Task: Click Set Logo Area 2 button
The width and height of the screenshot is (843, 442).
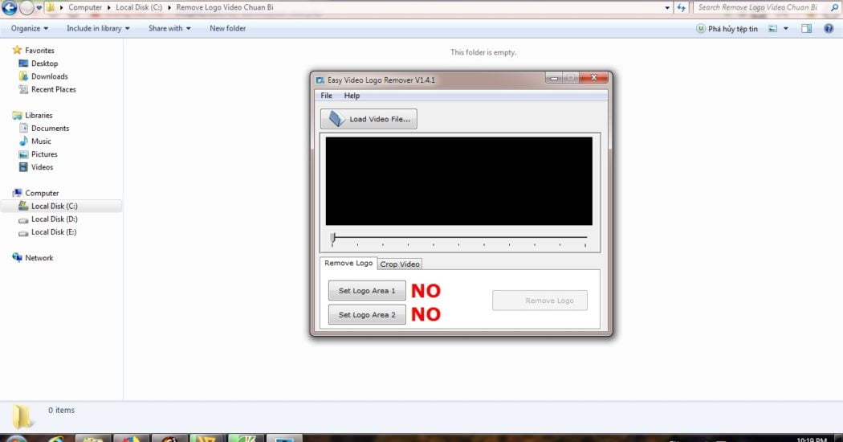Action: pyautogui.click(x=367, y=314)
